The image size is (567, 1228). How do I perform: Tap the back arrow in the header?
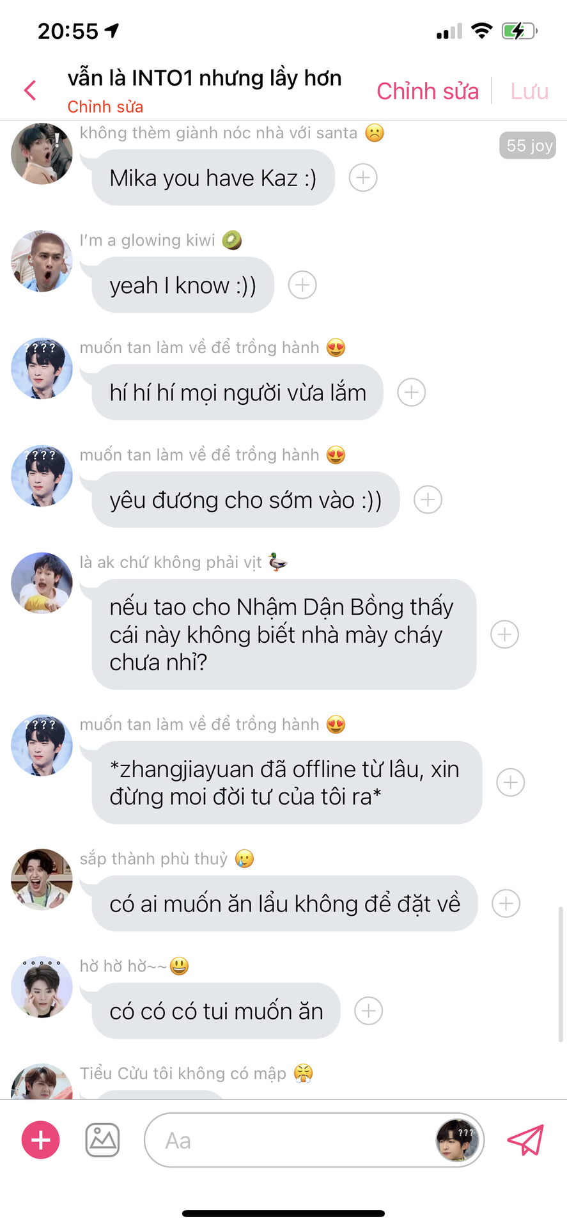[x=30, y=90]
